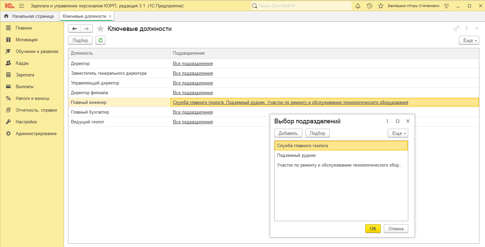
Task: Close the Ключевые должности tab
Action: tap(110, 16)
